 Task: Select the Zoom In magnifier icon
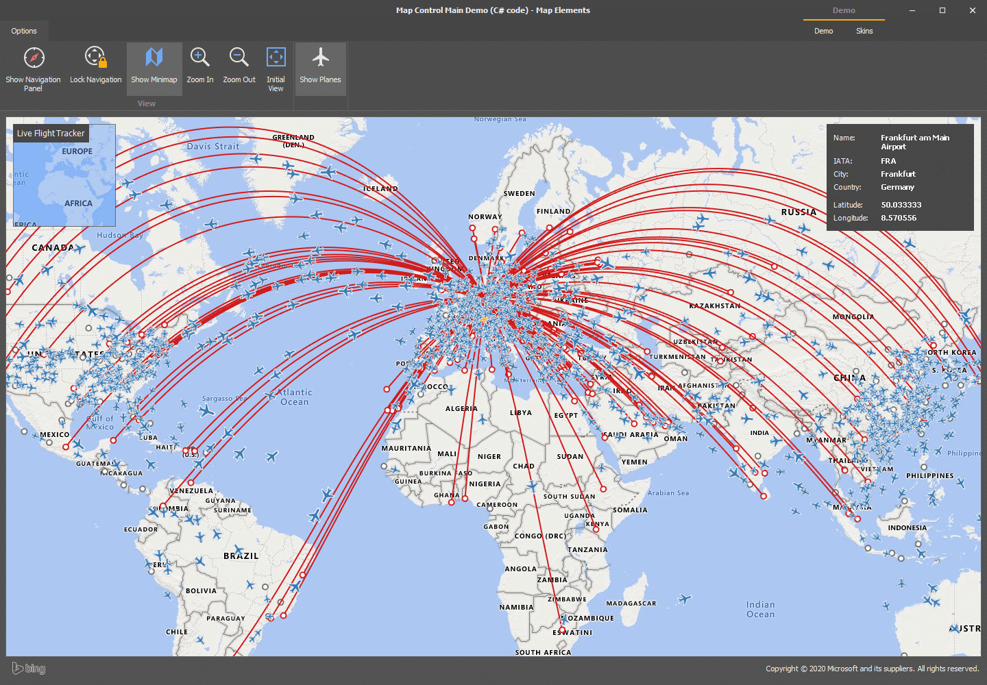click(x=199, y=58)
